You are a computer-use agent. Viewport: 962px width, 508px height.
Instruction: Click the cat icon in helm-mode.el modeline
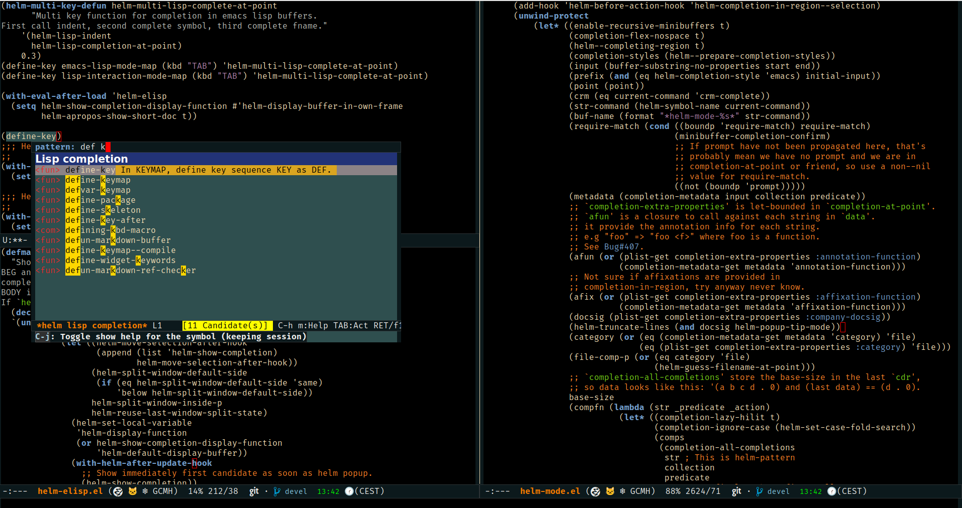(610, 491)
